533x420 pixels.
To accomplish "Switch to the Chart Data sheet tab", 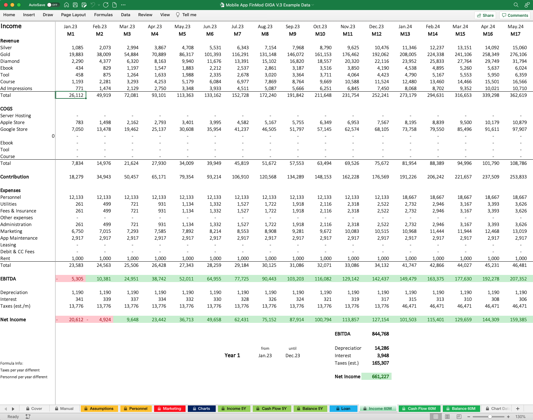I will pyautogui.click(x=497, y=409).
